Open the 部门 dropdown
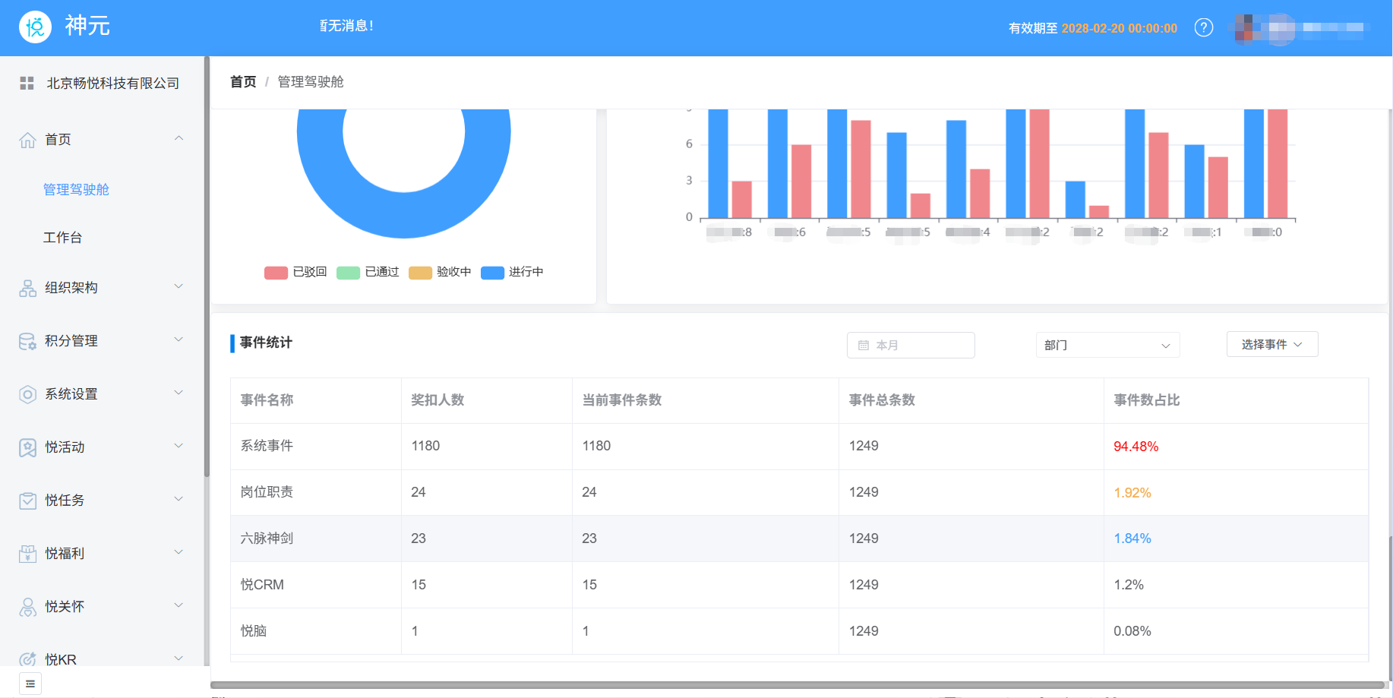 1107,346
